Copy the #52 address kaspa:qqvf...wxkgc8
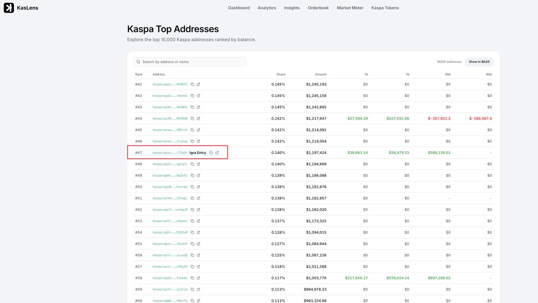The height and width of the screenshot is (303, 538). point(192,210)
